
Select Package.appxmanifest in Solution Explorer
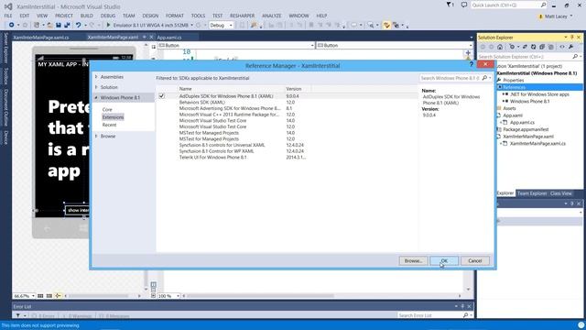click(x=526, y=129)
